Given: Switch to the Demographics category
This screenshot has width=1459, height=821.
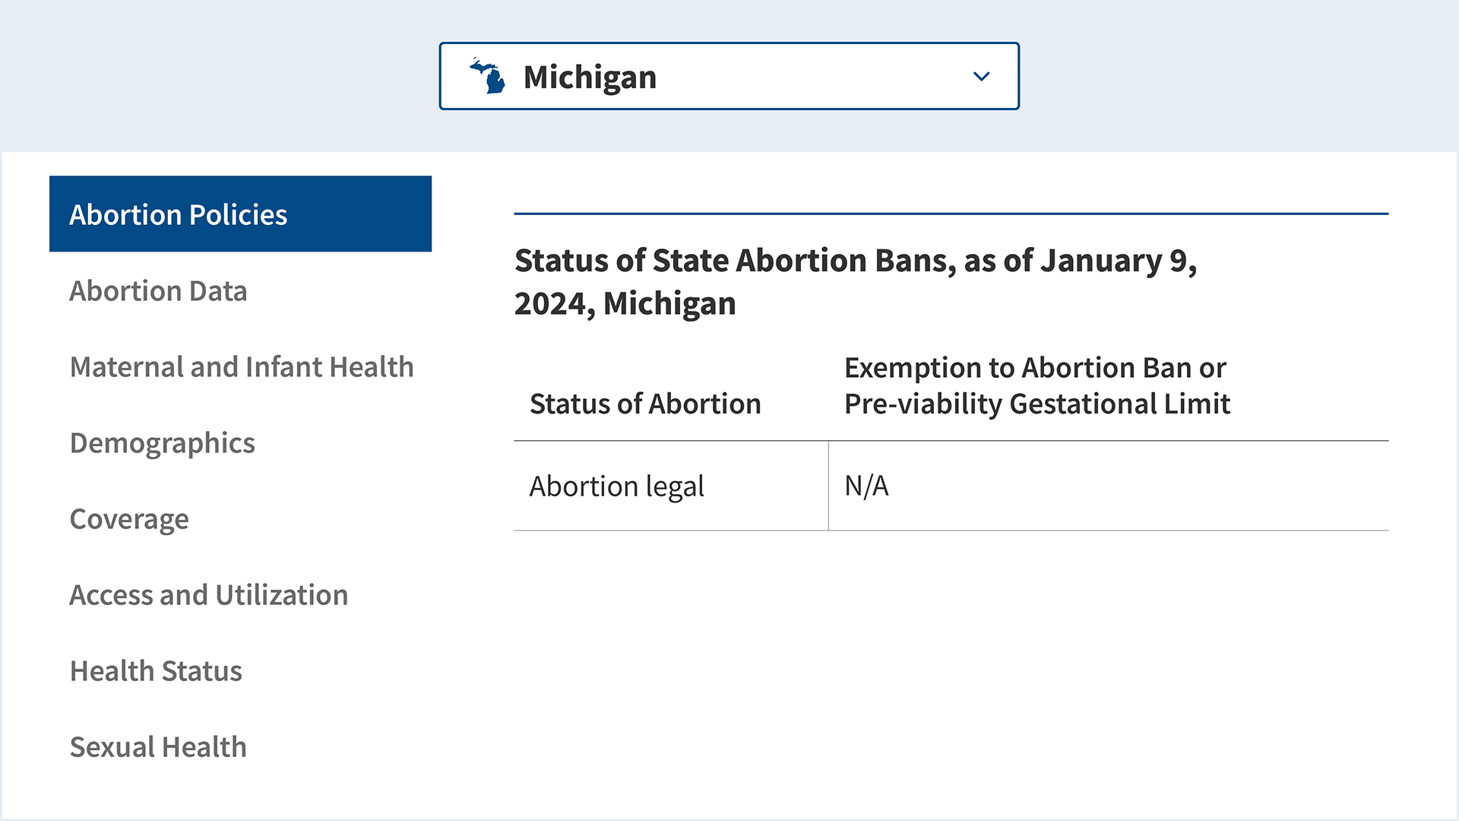Looking at the screenshot, I should [x=162, y=443].
